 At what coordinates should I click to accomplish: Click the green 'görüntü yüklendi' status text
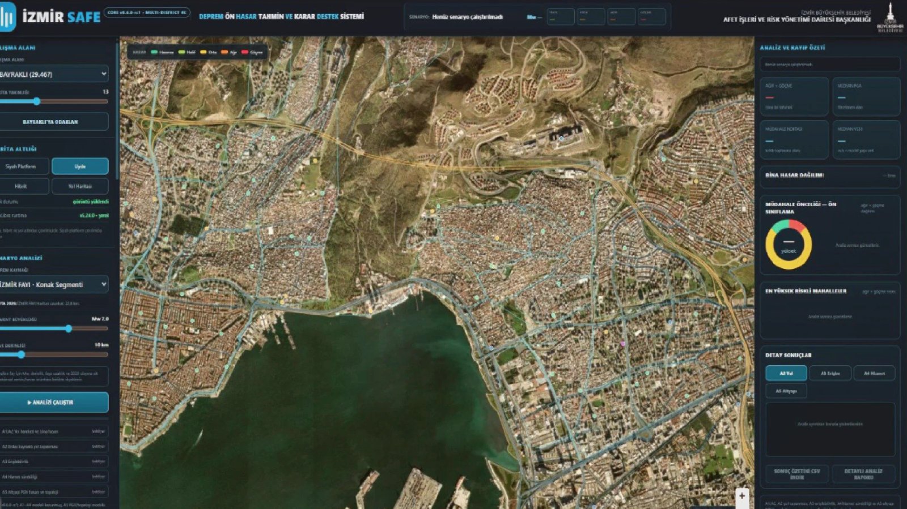point(91,202)
